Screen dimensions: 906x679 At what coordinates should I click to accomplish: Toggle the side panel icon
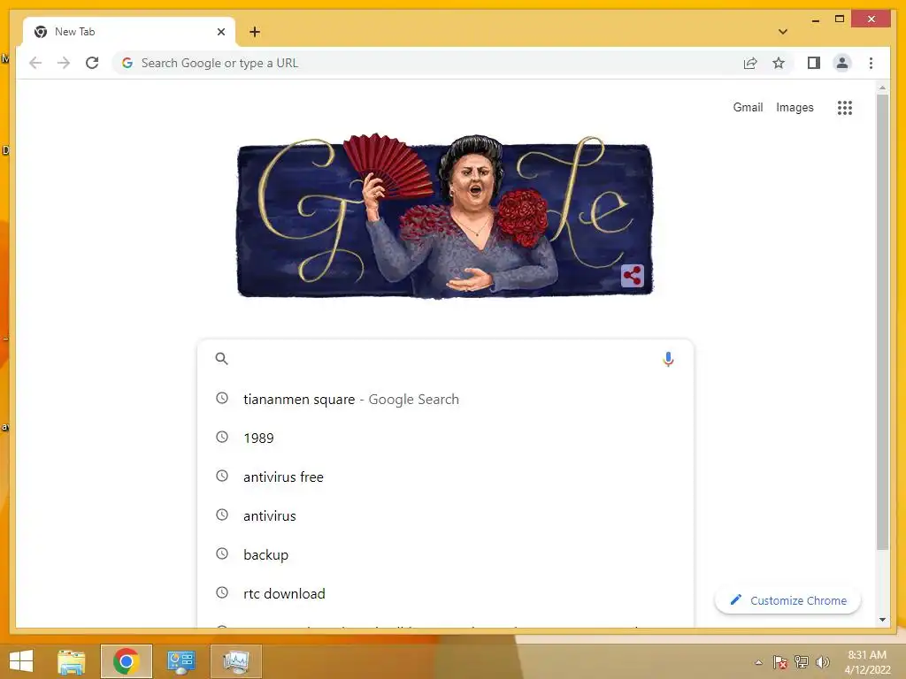click(814, 63)
